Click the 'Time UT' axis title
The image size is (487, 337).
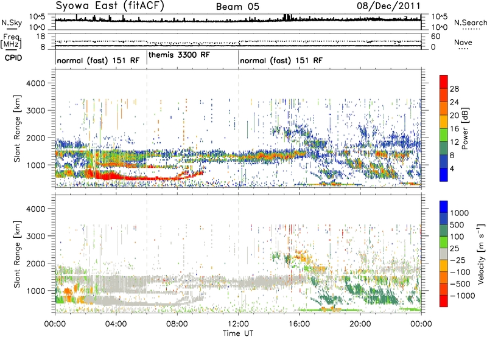coord(238,333)
